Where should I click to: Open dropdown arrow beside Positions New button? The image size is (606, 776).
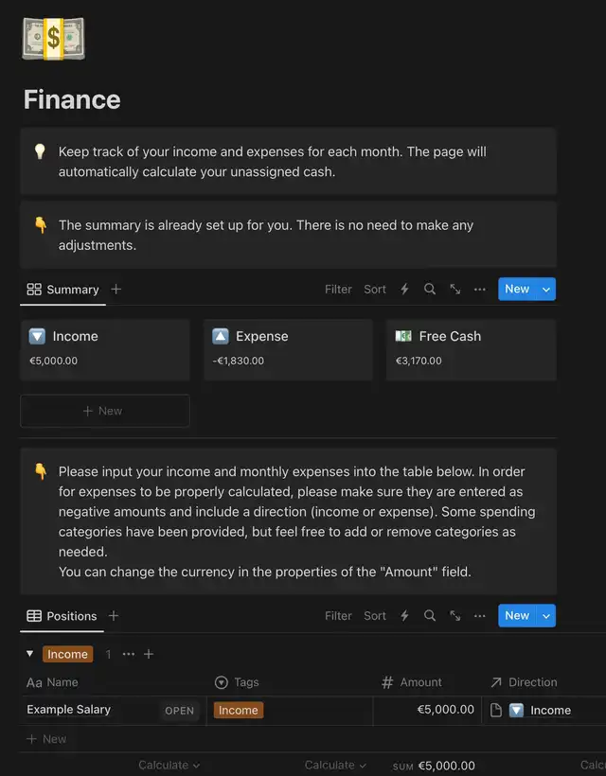pyautogui.click(x=546, y=616)
